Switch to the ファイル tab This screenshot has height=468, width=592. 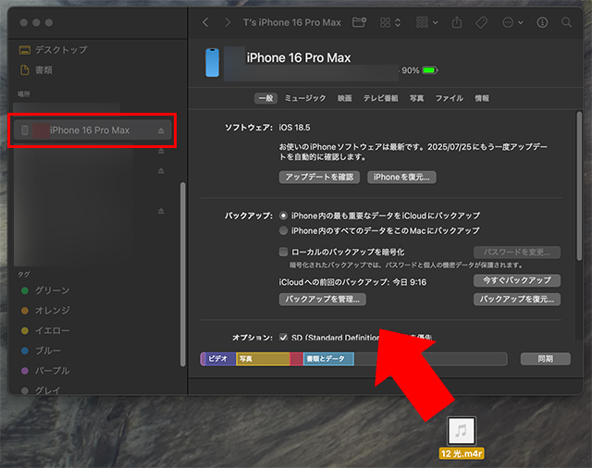450,99
